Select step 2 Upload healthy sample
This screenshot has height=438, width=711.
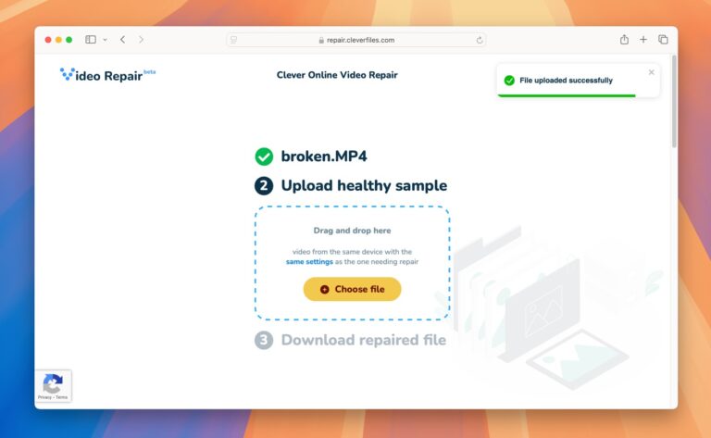[352, 186]
